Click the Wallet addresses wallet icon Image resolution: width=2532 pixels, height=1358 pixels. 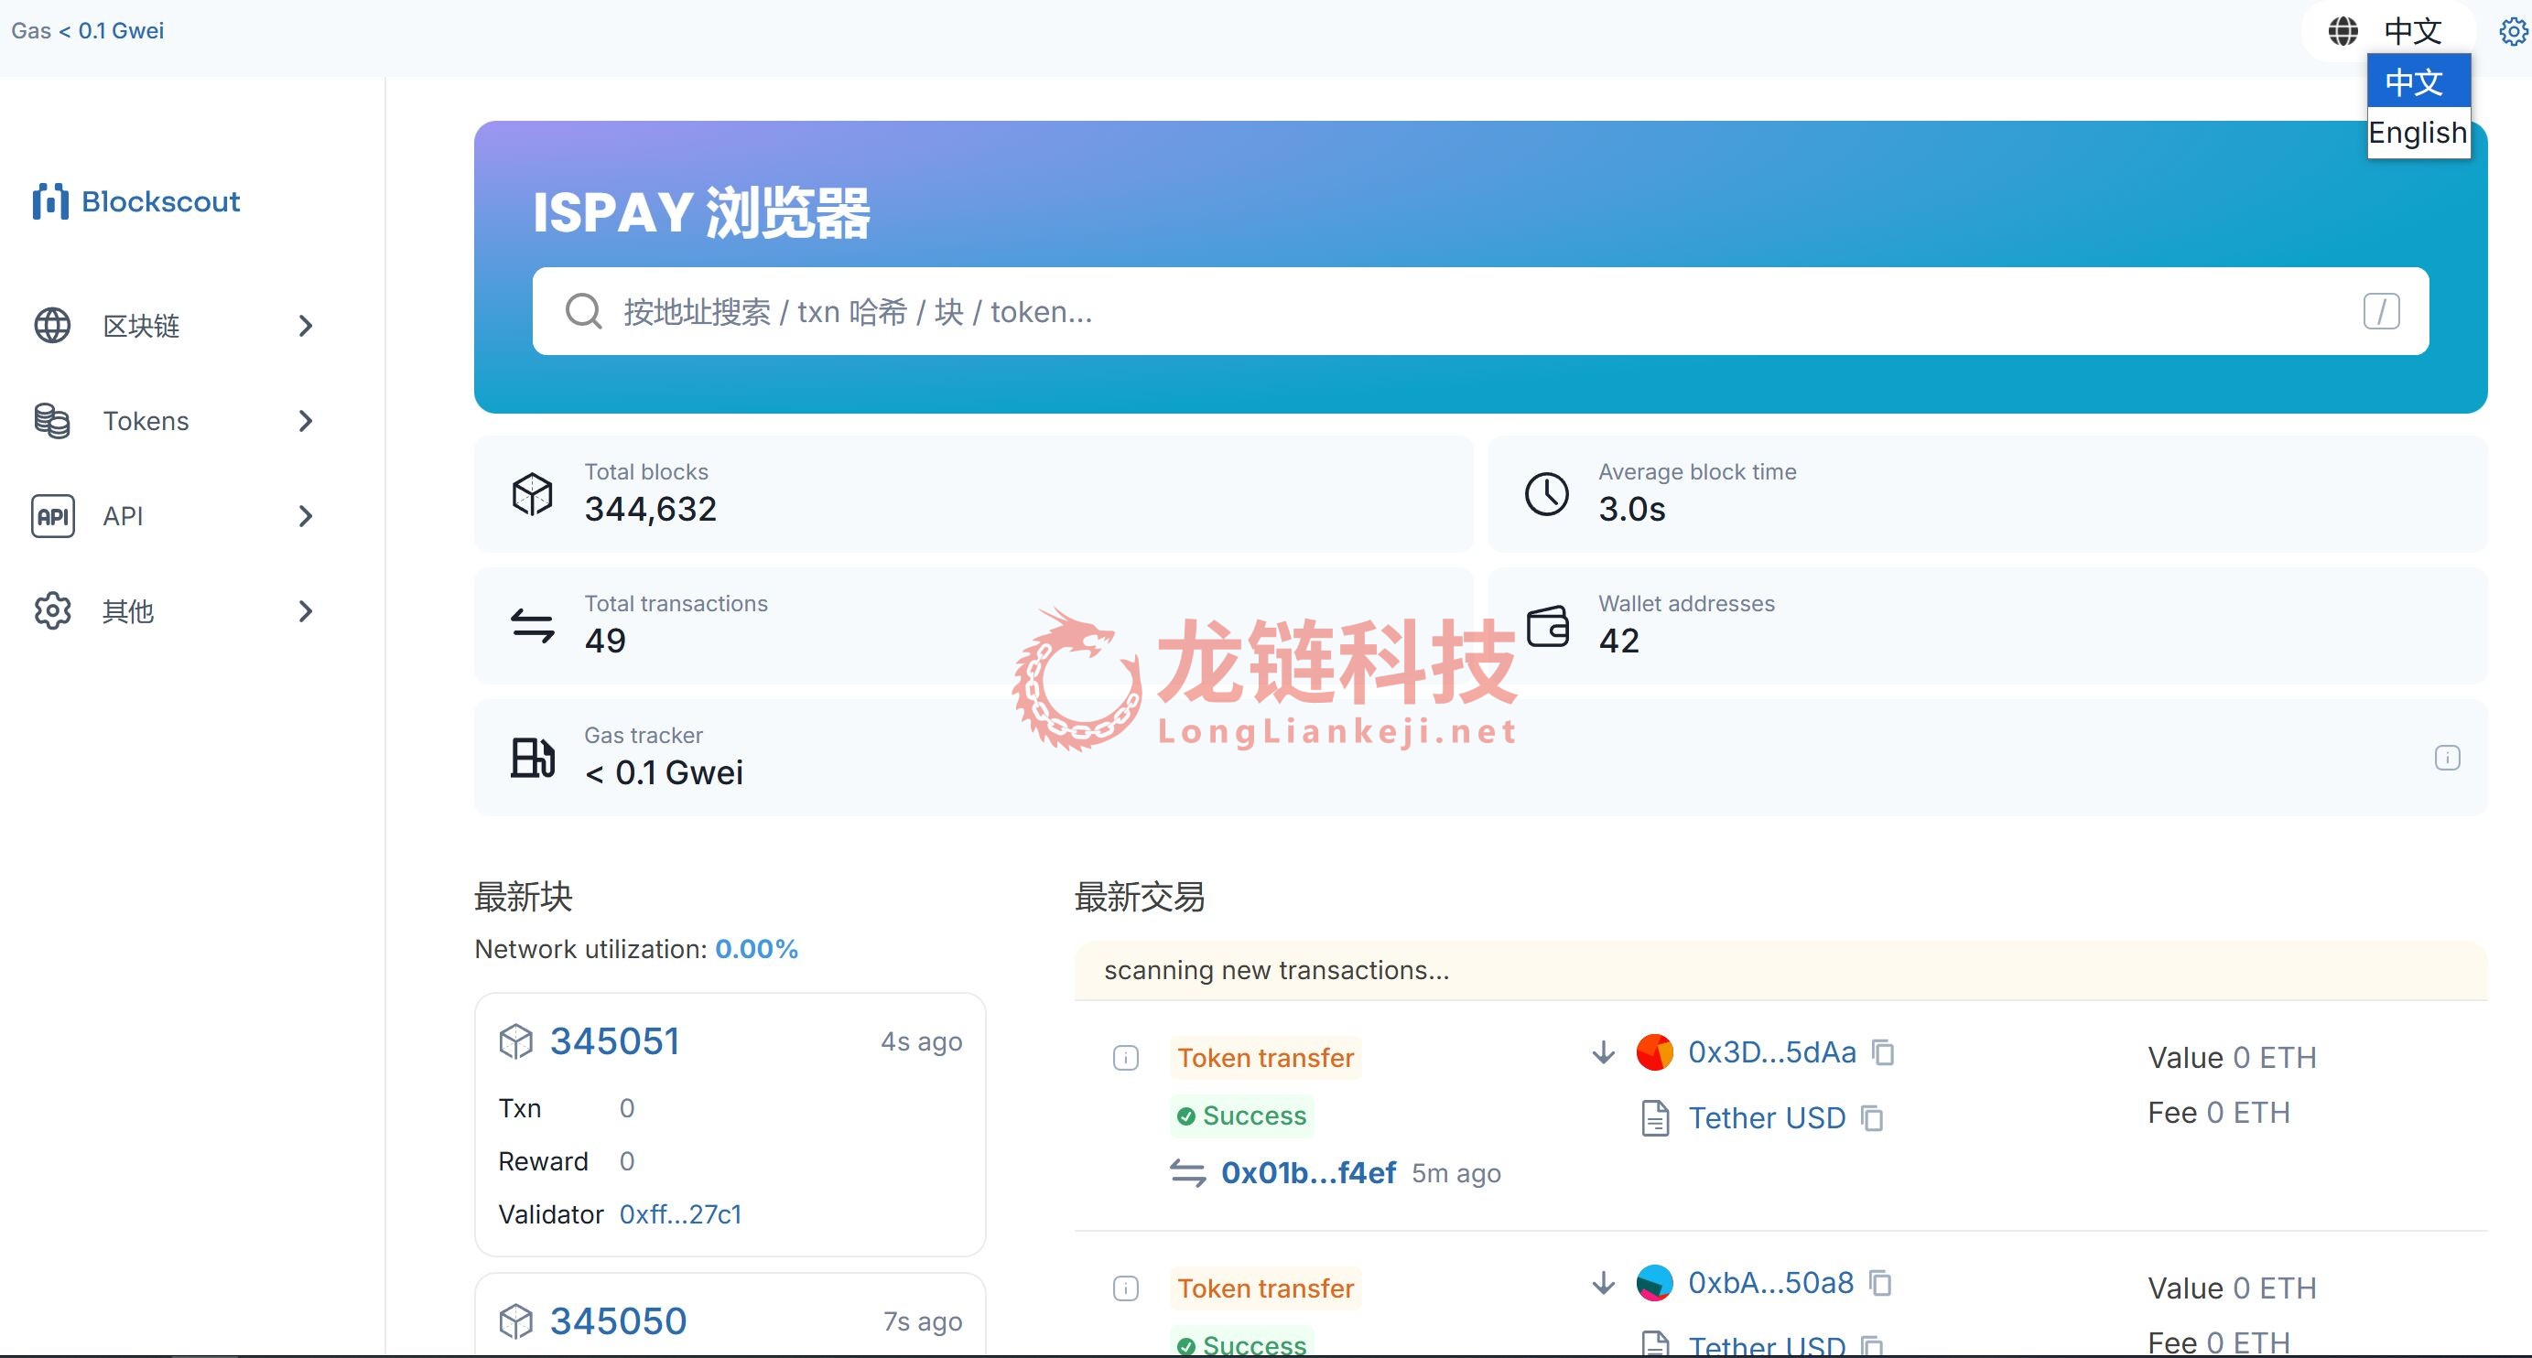tap(1547, 625)
